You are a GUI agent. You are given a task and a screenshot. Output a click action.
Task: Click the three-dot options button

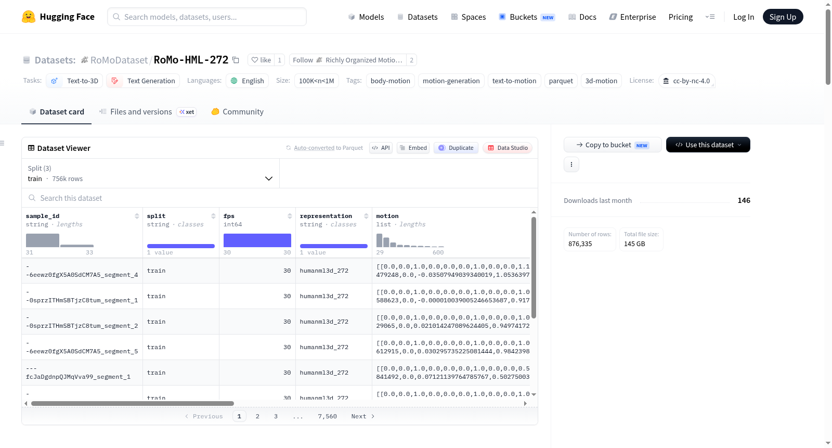coord(571,164)
